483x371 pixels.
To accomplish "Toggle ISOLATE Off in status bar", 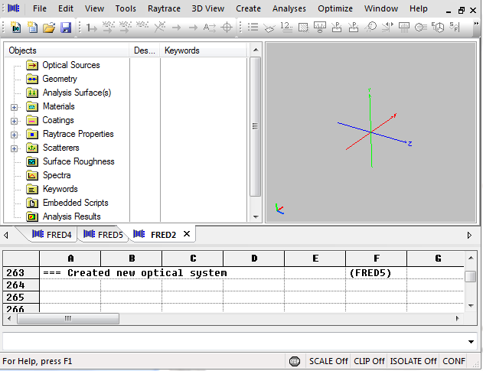I will [x=413, y=361].
